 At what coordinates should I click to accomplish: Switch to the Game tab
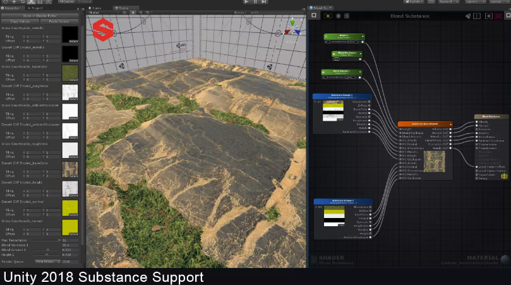95,8
